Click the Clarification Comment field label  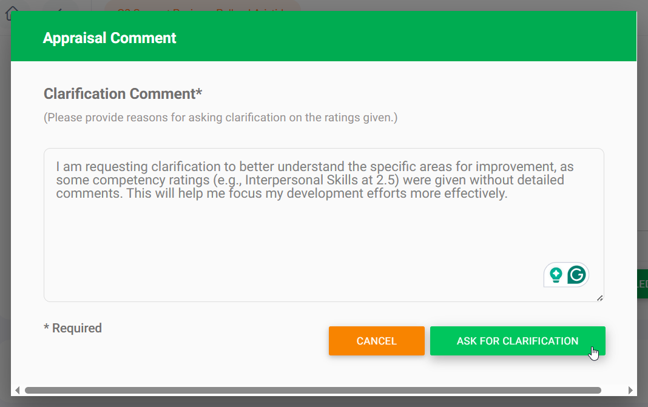[x=123, y=94]
